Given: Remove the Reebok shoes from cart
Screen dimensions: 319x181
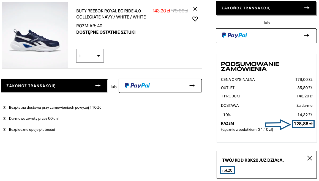Looking at the screenshot, I should [195, 9].
